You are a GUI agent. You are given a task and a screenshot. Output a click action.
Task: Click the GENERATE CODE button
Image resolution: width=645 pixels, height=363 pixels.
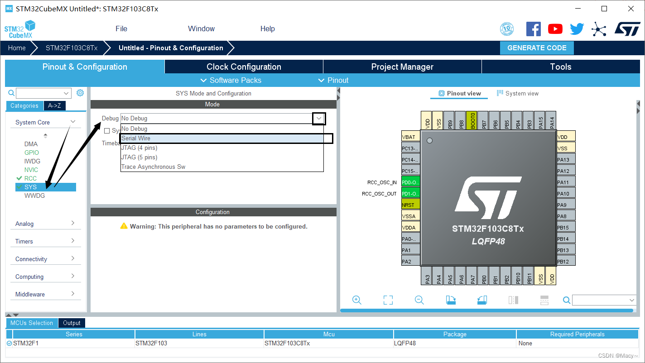(537, 48)
